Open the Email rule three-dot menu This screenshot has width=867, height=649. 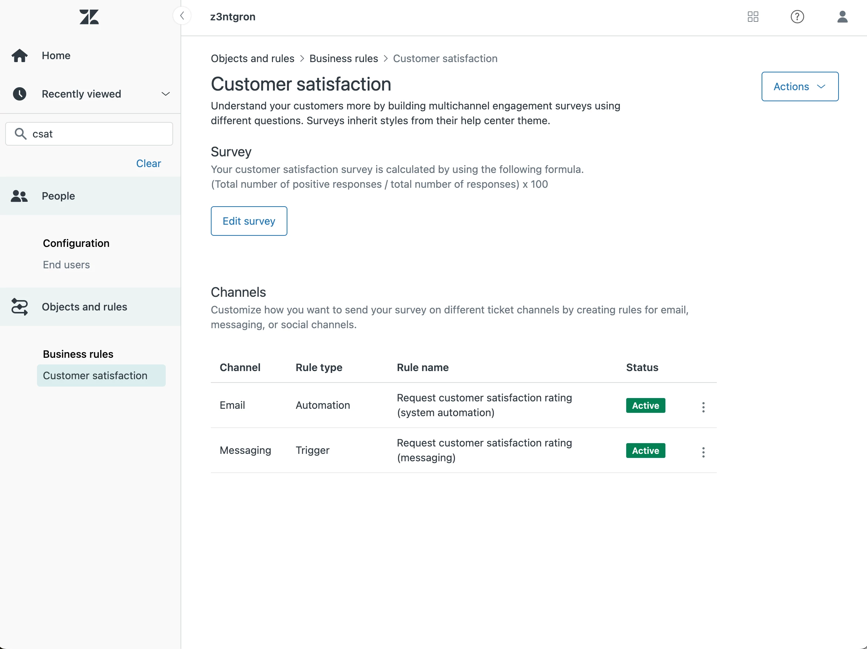pos(703,407)
